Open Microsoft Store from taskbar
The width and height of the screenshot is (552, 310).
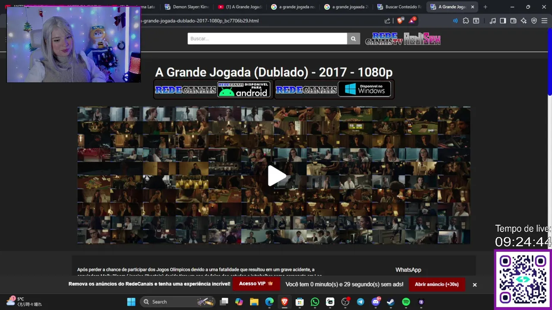click(x=299, y=302)
